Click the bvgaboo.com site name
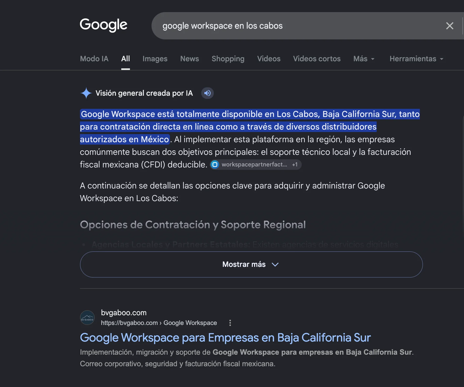 (x=124, y=313)
